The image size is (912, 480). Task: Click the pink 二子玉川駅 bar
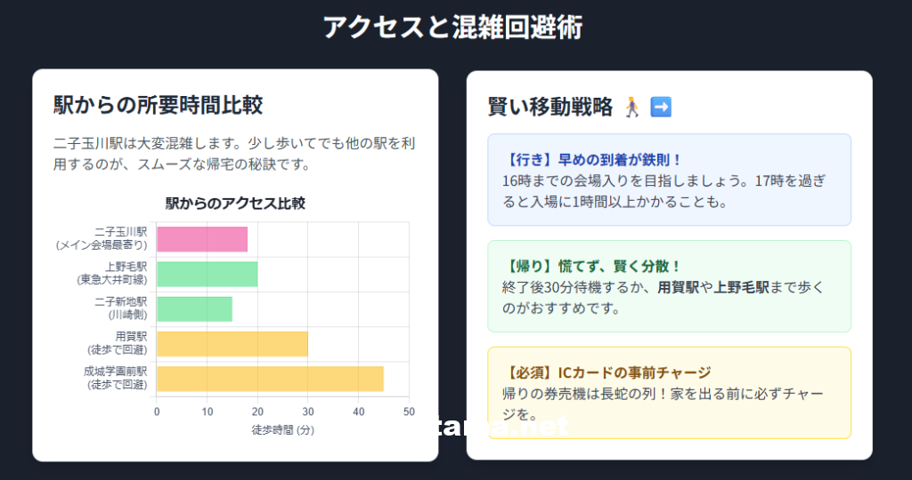202,239
